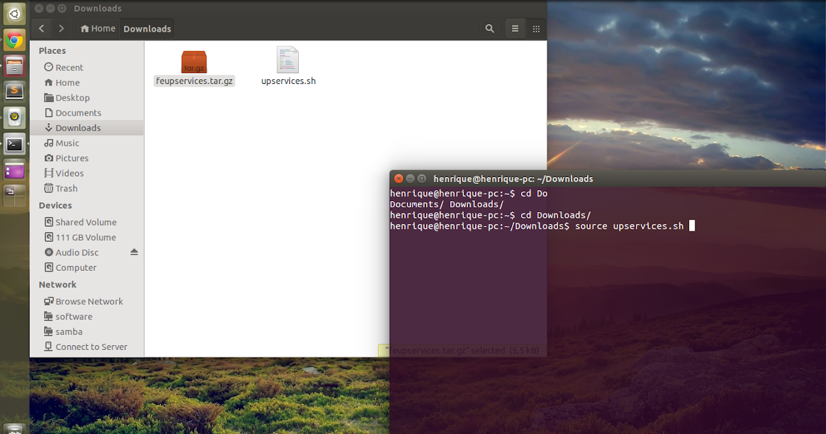Click the 'cd Do' terminal line
The height and width of the screenshot is (434, 826).
(x=469, y=194)
